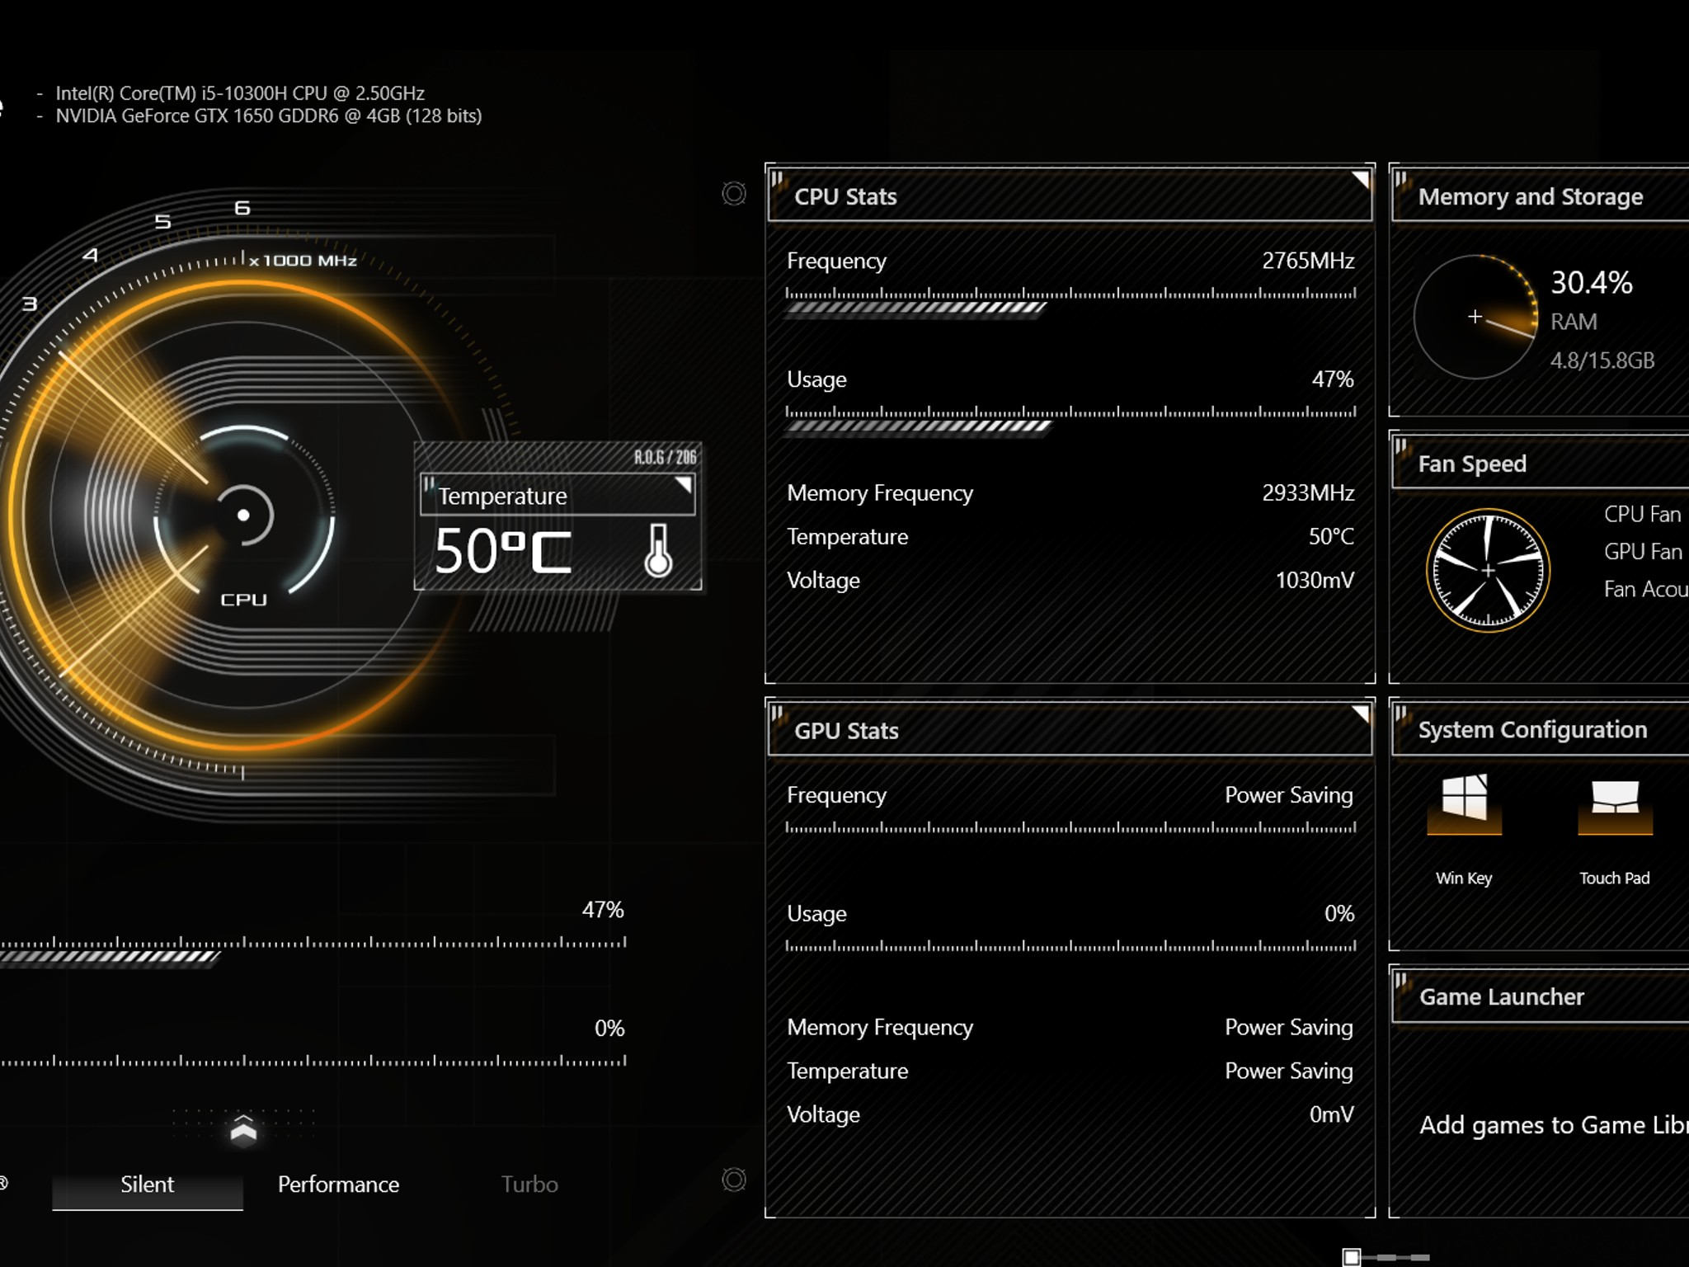The width and height of the screenshot is (1689, 1267).
Task: Click the 'NVIDIA GeForce GTX 1650' GPU line
Action: [269, 115]
